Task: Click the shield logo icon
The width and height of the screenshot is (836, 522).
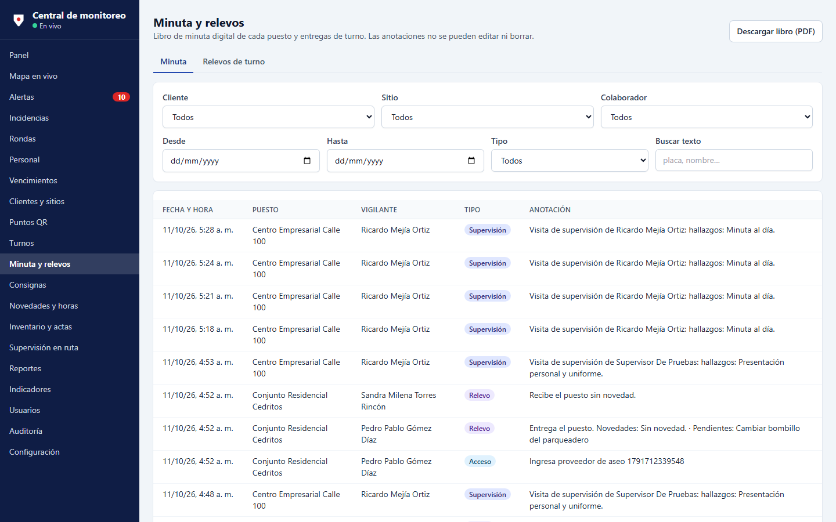Action: [x=19, y=20]
